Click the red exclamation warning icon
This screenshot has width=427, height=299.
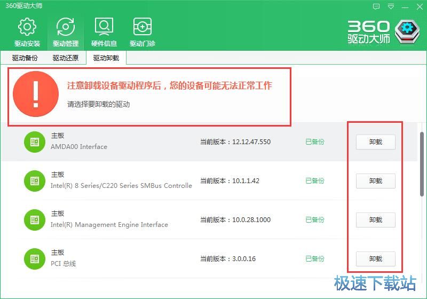[36, 94]
